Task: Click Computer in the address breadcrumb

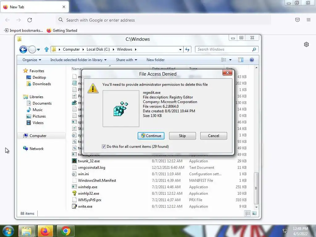Action: point(71,49)
